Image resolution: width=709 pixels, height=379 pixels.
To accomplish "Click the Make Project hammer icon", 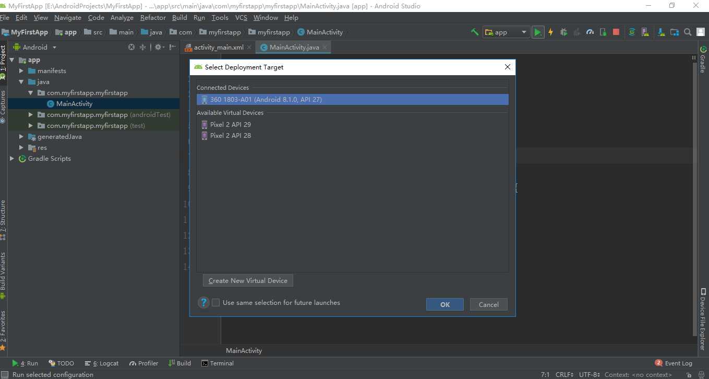I will pos(475,32).
